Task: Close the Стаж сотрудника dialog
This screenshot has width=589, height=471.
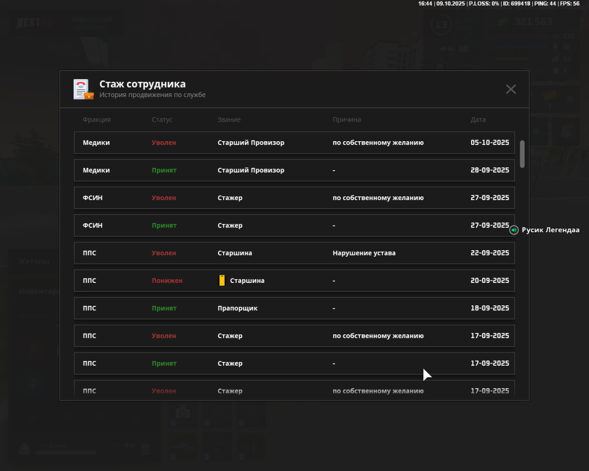Action: 510,89
